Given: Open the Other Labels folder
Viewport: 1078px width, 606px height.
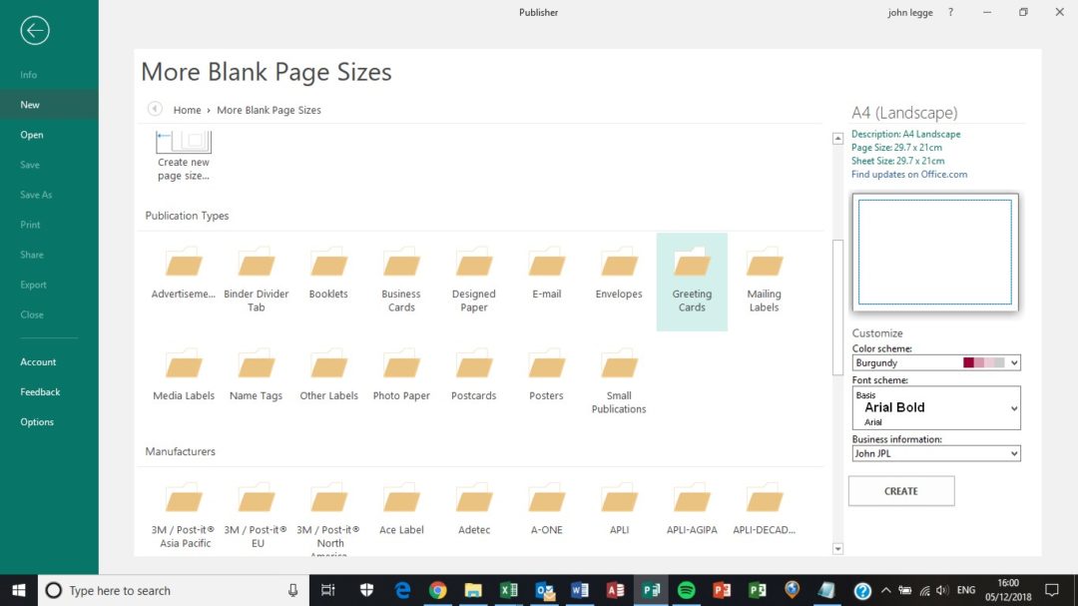Looking at the screenshot, I should tap(328, 375).
